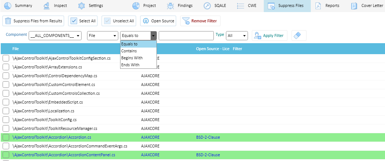Click the Suppress Files tab icon
The height and width of the screenshot is (161, 385).
(x=271, y=5)
